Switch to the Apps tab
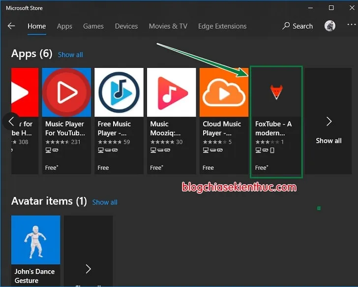The width and height of the screenshot is (358, 287). (64, 26)
